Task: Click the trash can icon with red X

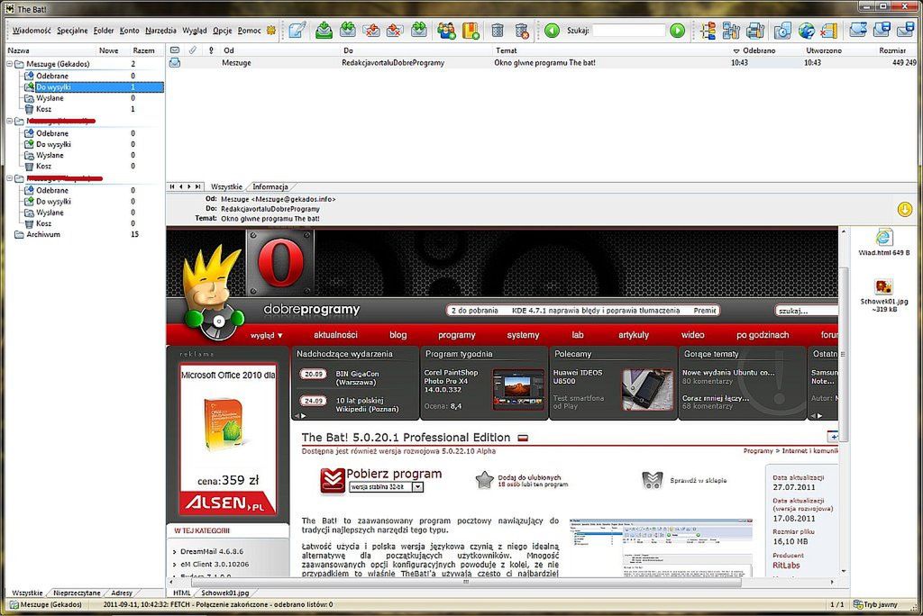Action: click(522, 30)
